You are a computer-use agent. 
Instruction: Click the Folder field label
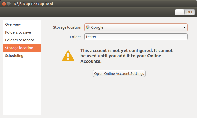coord(75,37)
